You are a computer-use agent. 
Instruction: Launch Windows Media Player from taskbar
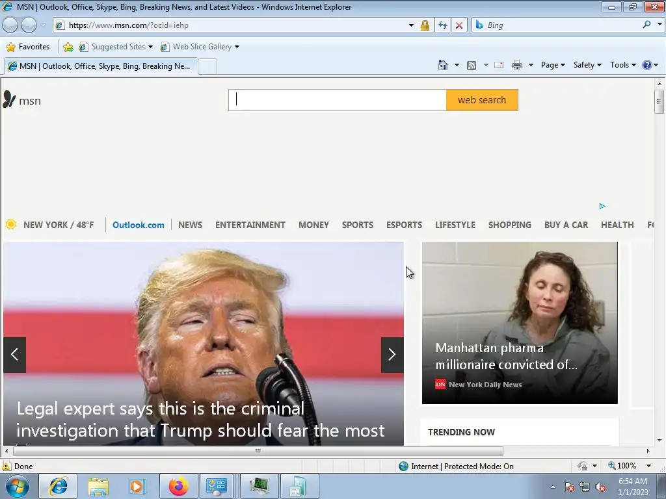[x=137, y=486]
